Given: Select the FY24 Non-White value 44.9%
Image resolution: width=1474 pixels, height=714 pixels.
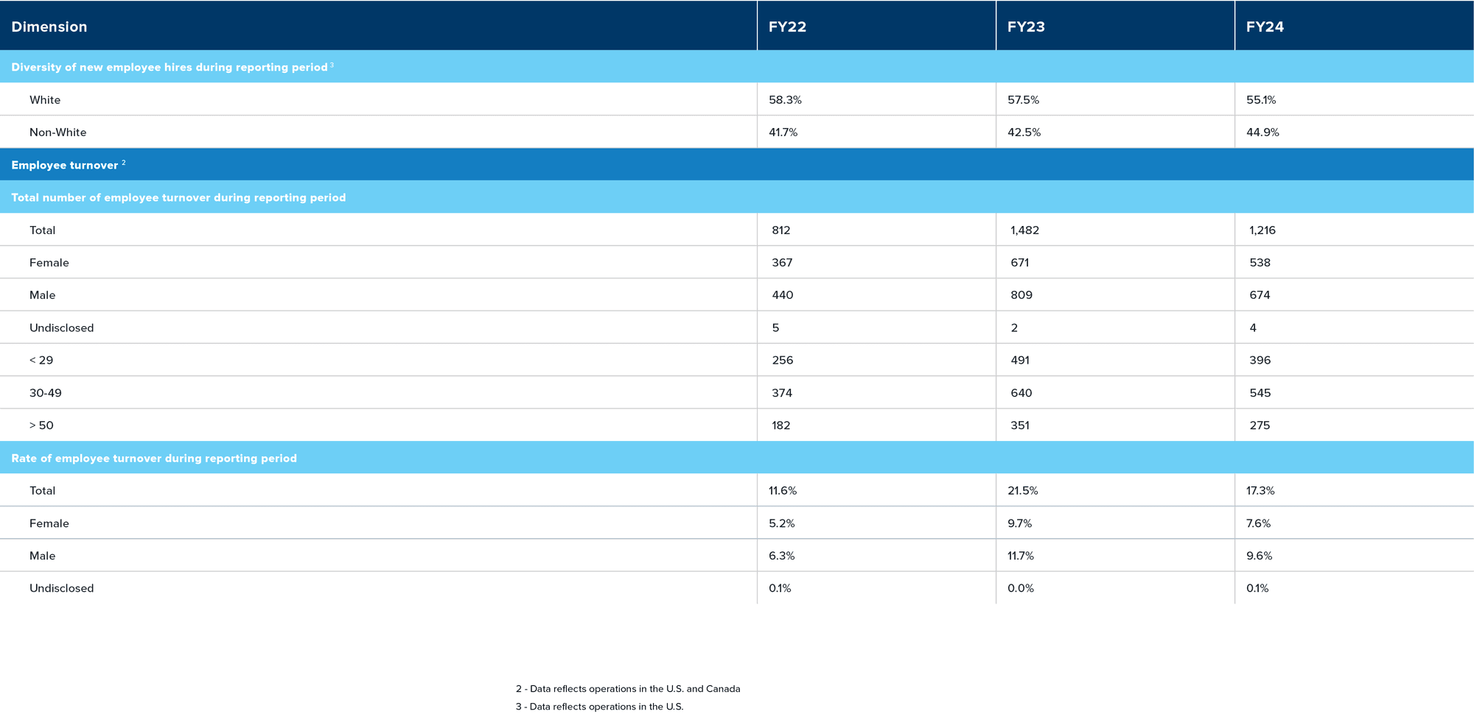Looking at the screenshot, I should [1262, 132].
